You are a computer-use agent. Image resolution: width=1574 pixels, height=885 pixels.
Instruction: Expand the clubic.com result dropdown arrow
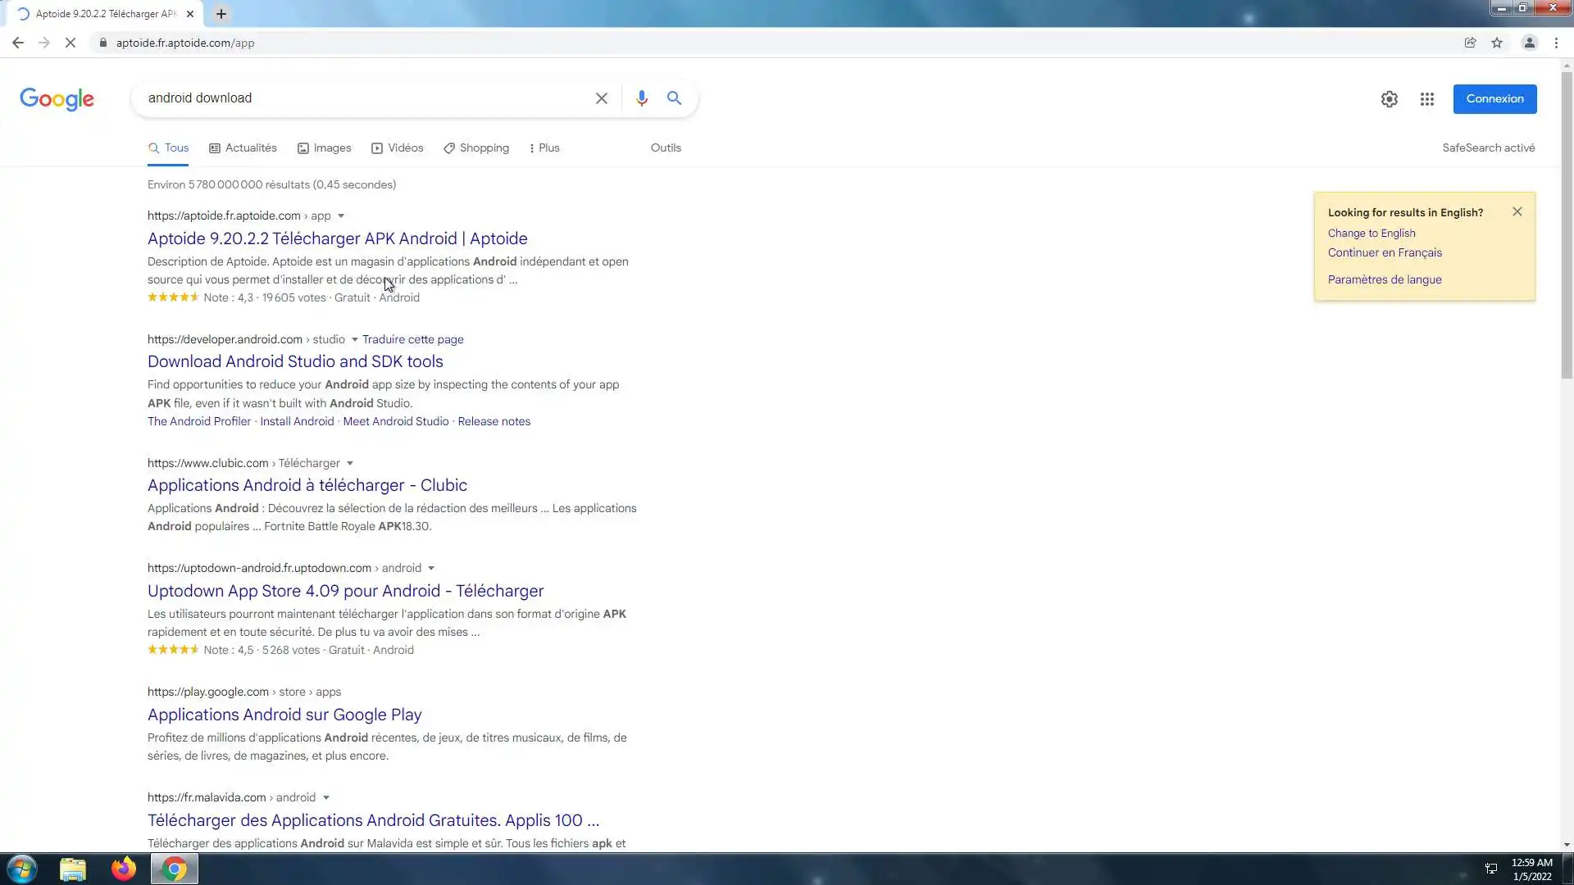click(350, 464)
